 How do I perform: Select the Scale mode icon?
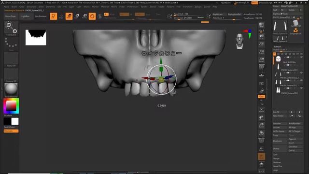point(77,16)
